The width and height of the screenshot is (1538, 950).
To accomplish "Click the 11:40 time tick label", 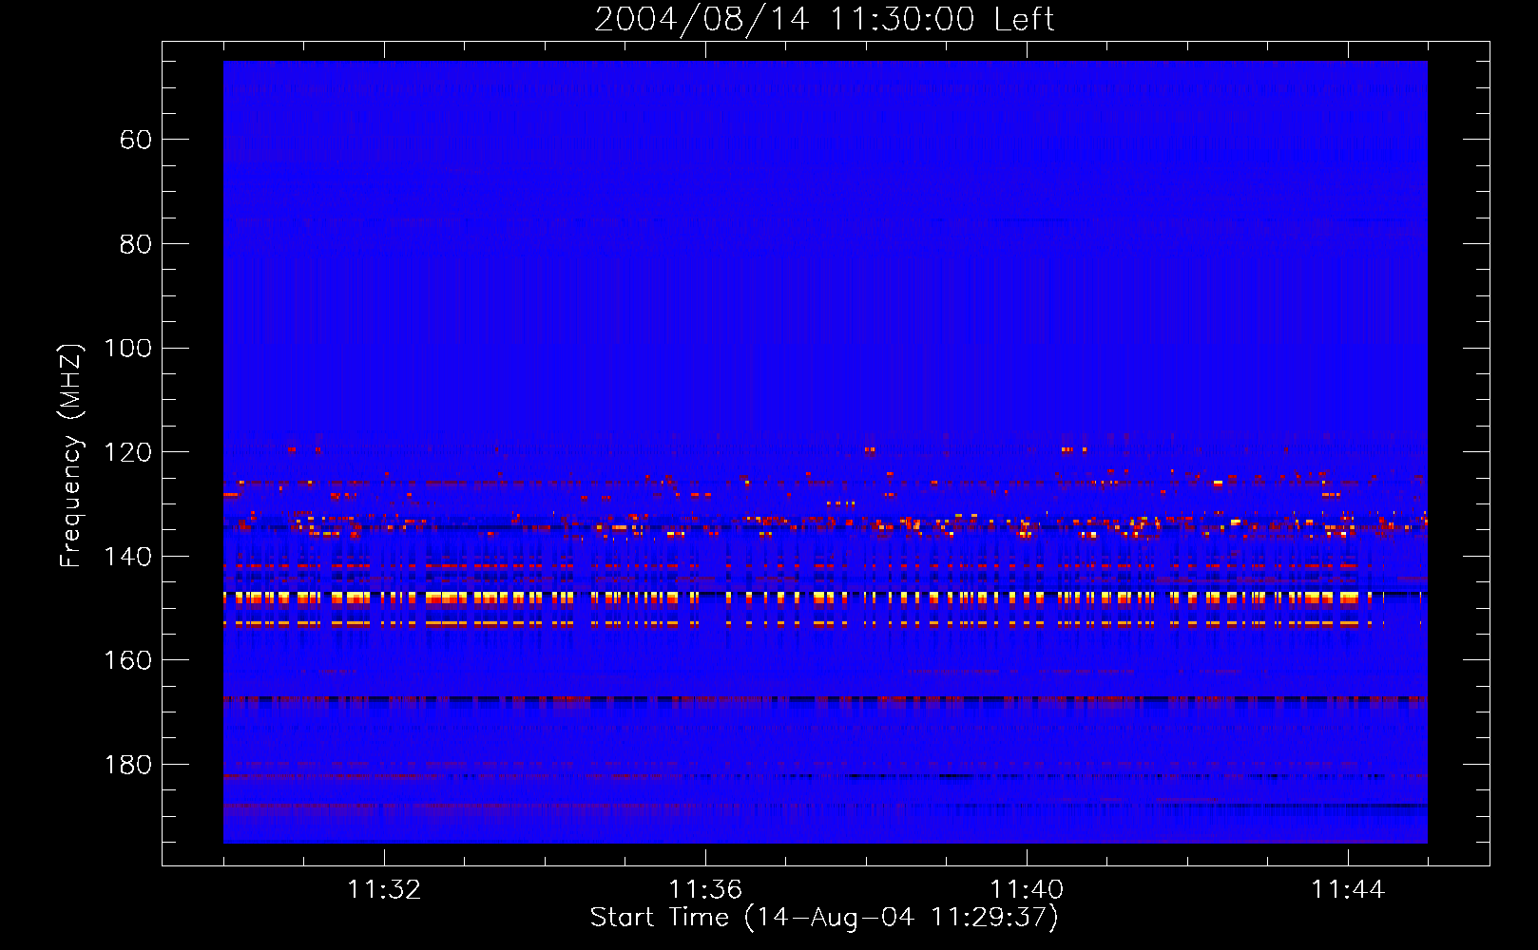I will click(x=1027, y=890).
